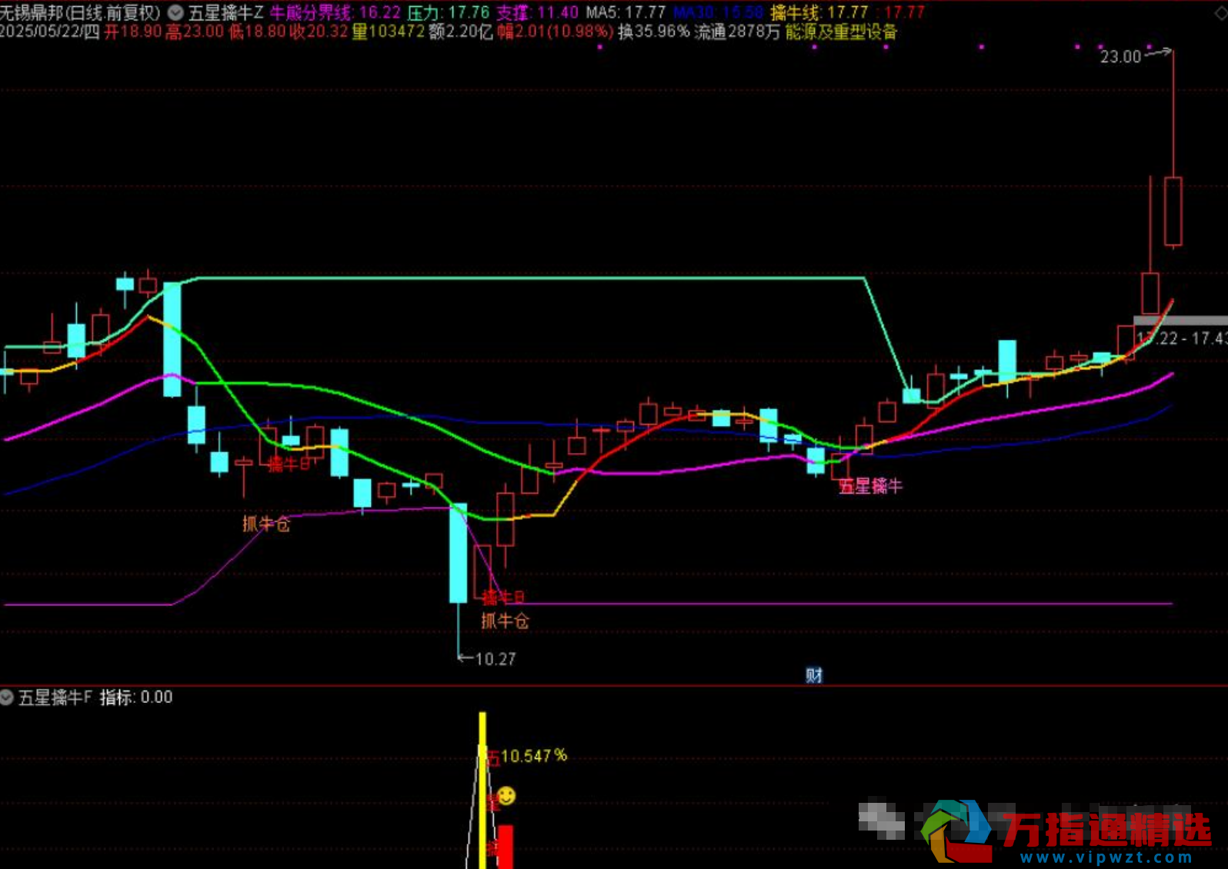Image resolution: width=1228 pixels, height=869 pixels.
Task: Select the stock title 无锡鼎邦(日线.前复权)
Action: [x=80, y=12]
